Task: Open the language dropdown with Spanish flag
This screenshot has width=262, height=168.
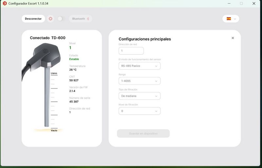Action: click(x=231, y=19)
